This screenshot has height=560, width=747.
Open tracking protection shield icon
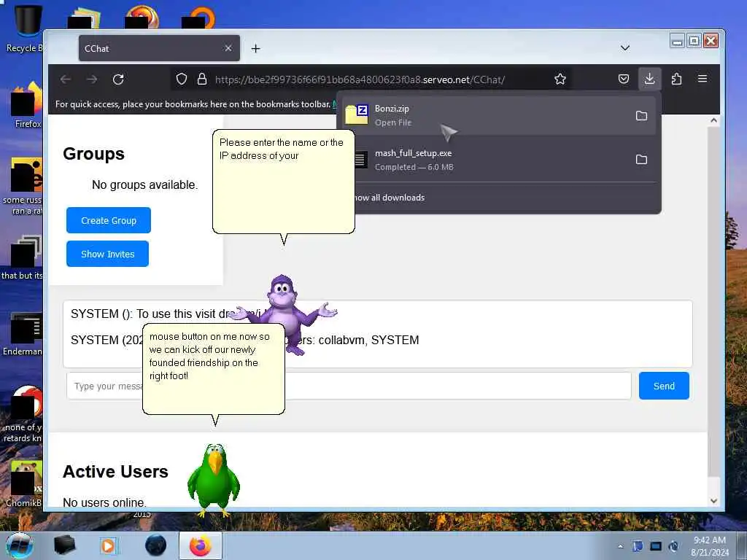[x=182, y=79]
